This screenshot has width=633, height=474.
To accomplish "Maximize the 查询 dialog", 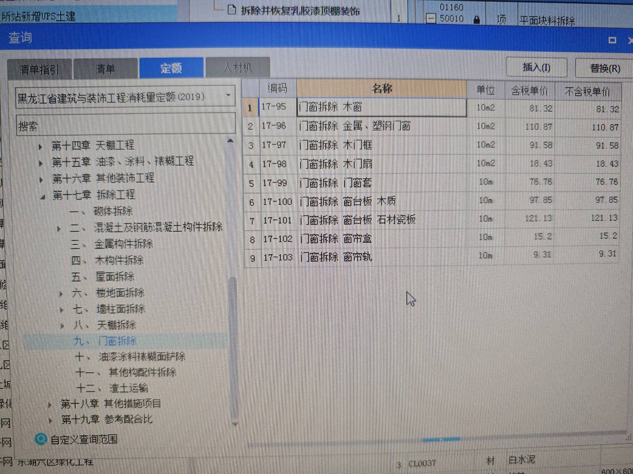I will click(x=612, y=40).
